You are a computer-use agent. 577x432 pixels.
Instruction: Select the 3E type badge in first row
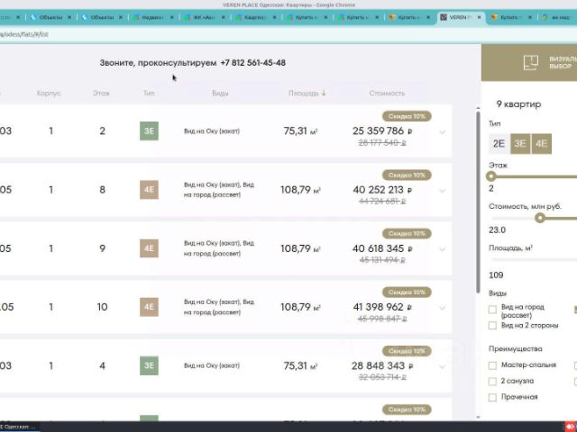pyautogui.click(x=149, y=131)
